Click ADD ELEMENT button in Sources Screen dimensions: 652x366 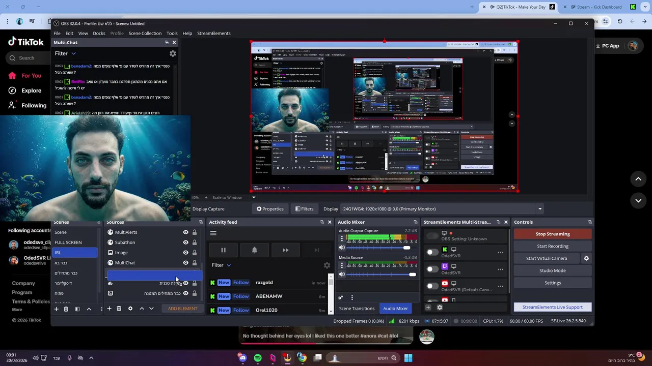(182, 309)
